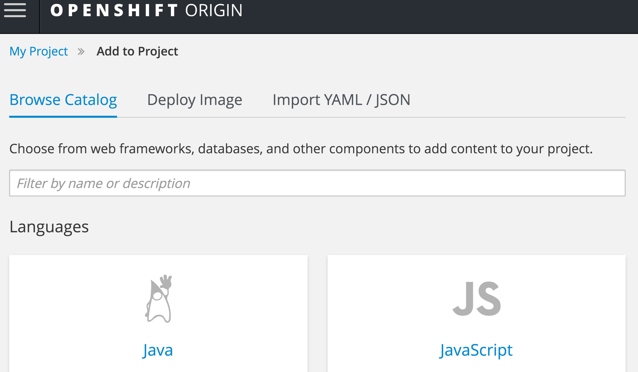Click the catalog description sentence text
This screenshot has width=638, height=372.
point(301,149)
